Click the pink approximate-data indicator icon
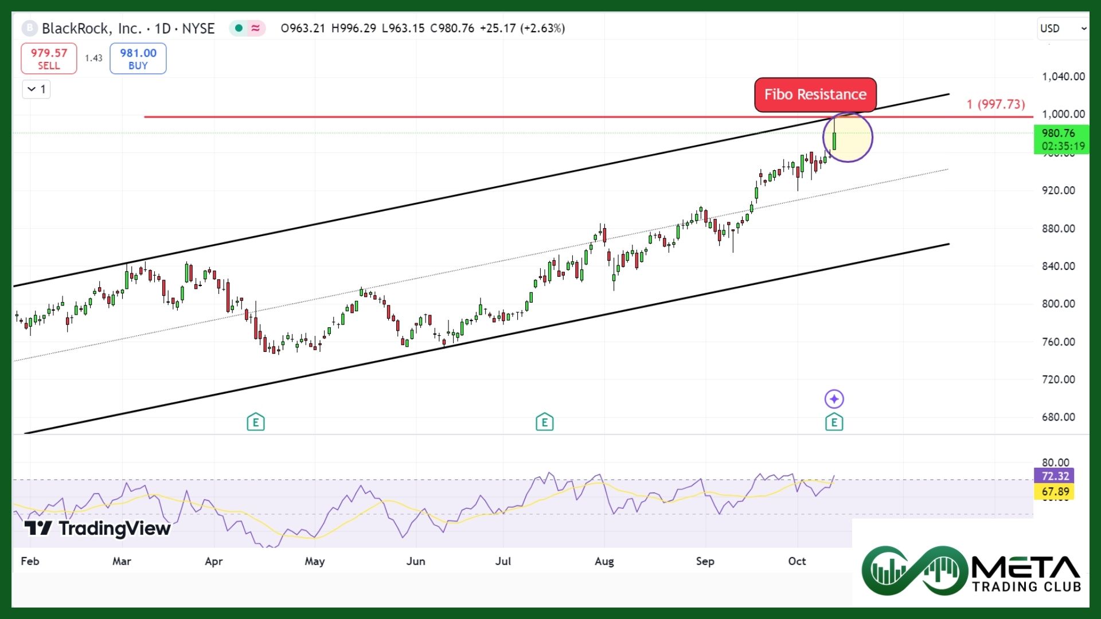 [x=255, y=28]
